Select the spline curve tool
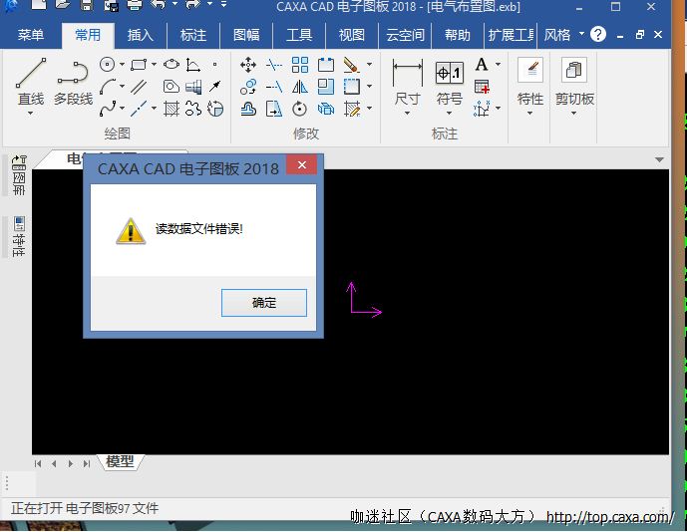The height and width of the screenshot is (532, 687). [x=108, y=109]
